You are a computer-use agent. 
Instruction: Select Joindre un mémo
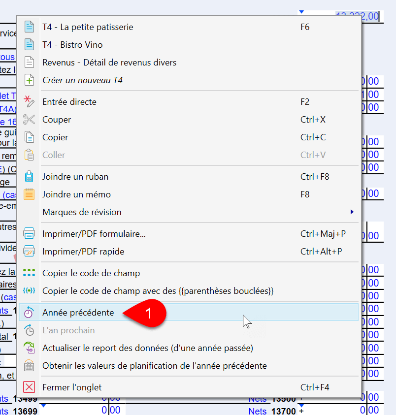point(188,194)
